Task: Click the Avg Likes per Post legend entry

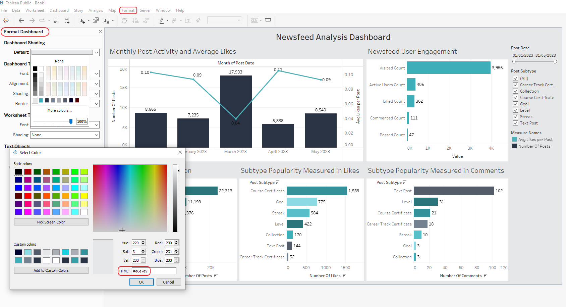Action: [x=532, y=140]
